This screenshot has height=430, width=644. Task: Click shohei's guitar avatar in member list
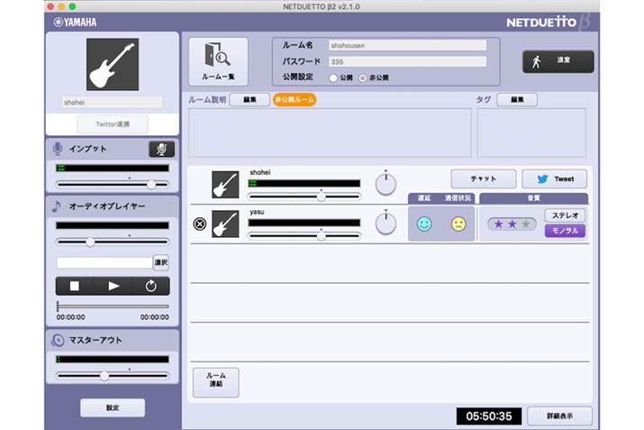coord(225,185)
